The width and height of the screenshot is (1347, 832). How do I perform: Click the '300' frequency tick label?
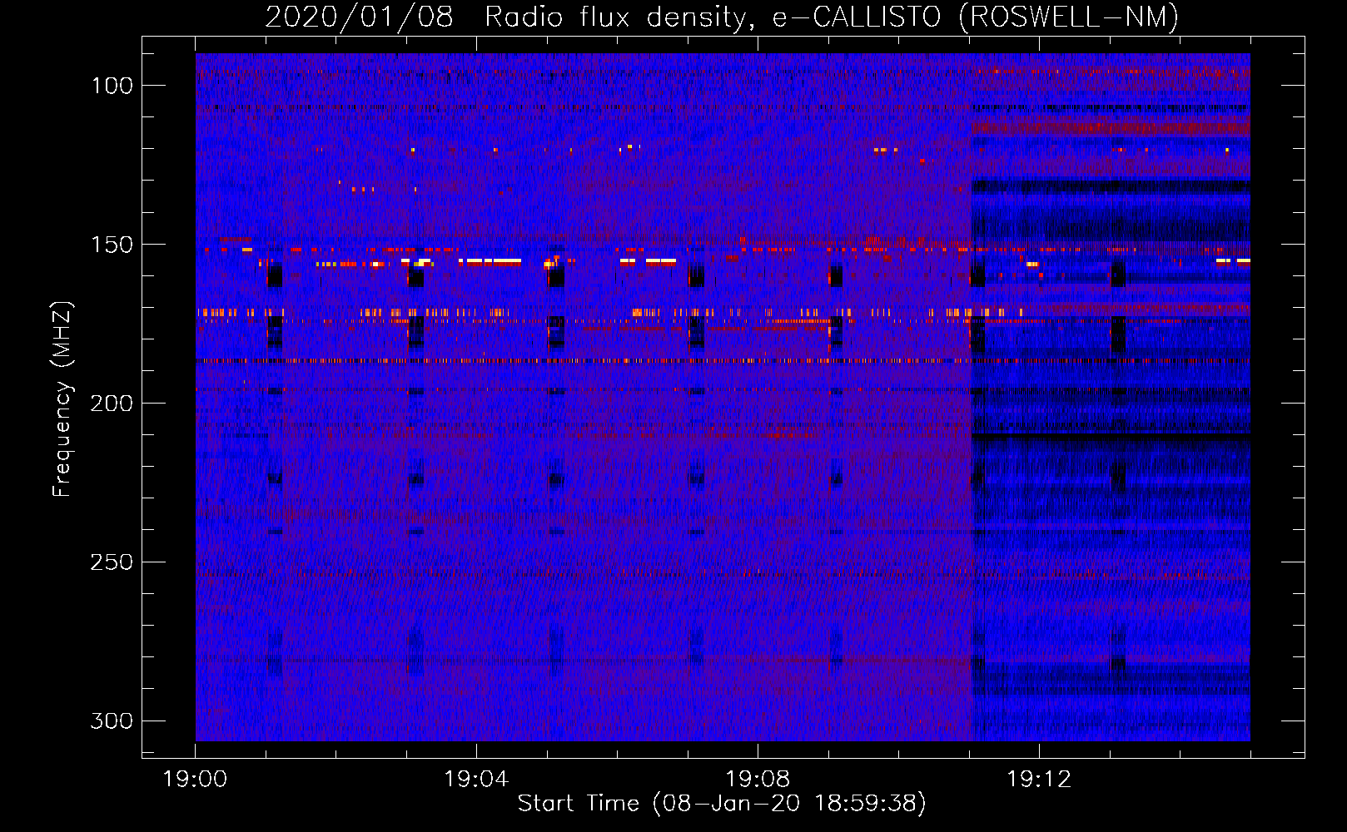point(112,721)
